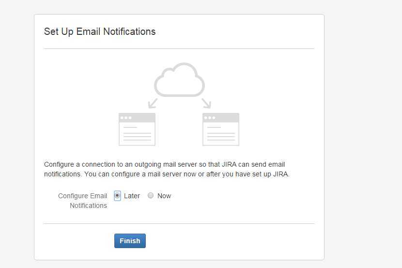Click the left browser window icon

point(137,129)
